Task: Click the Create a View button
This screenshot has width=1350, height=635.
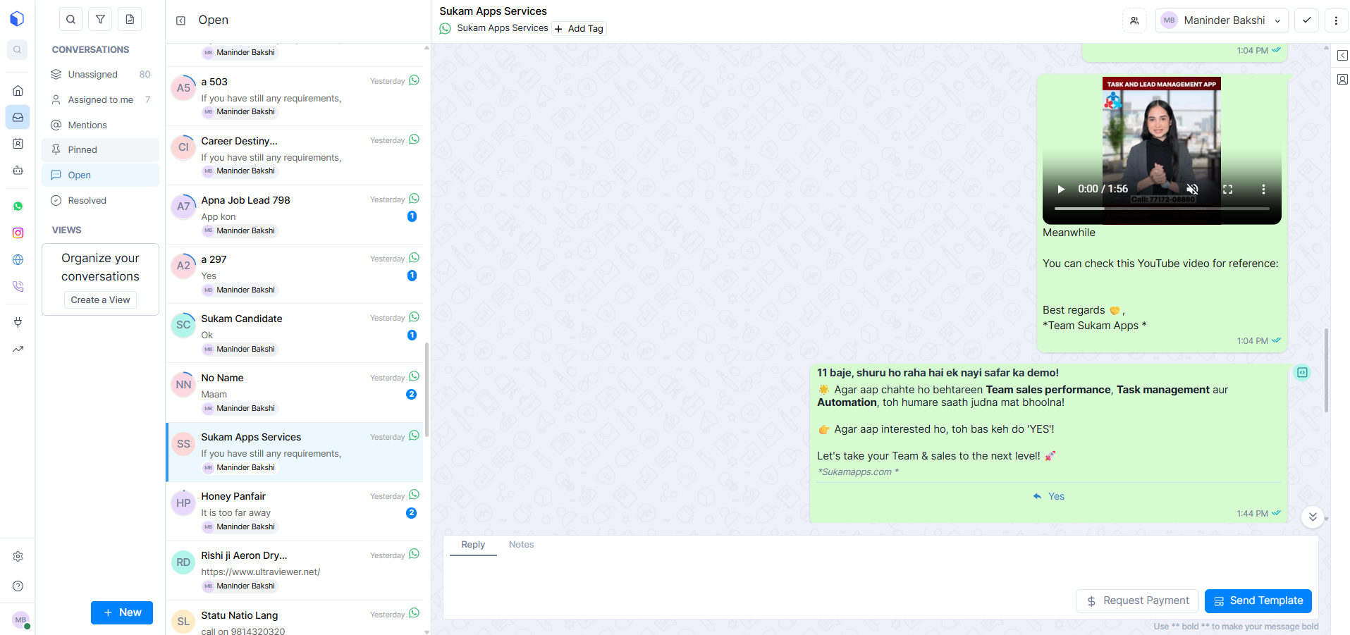Action: tap(100, 300)
